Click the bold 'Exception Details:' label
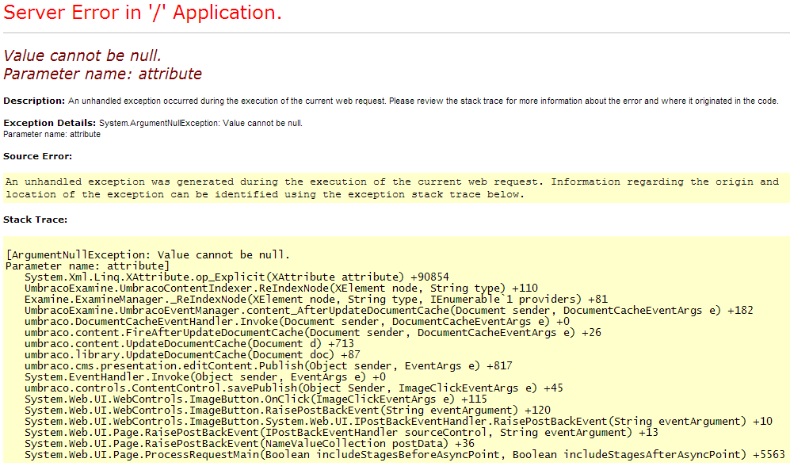This screenshot has width=790, height=470. (x=49, y=123)
